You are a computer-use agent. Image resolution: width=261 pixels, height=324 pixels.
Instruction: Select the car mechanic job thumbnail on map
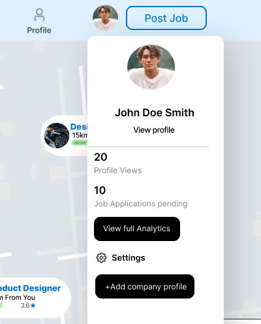(x=57, y=135)
